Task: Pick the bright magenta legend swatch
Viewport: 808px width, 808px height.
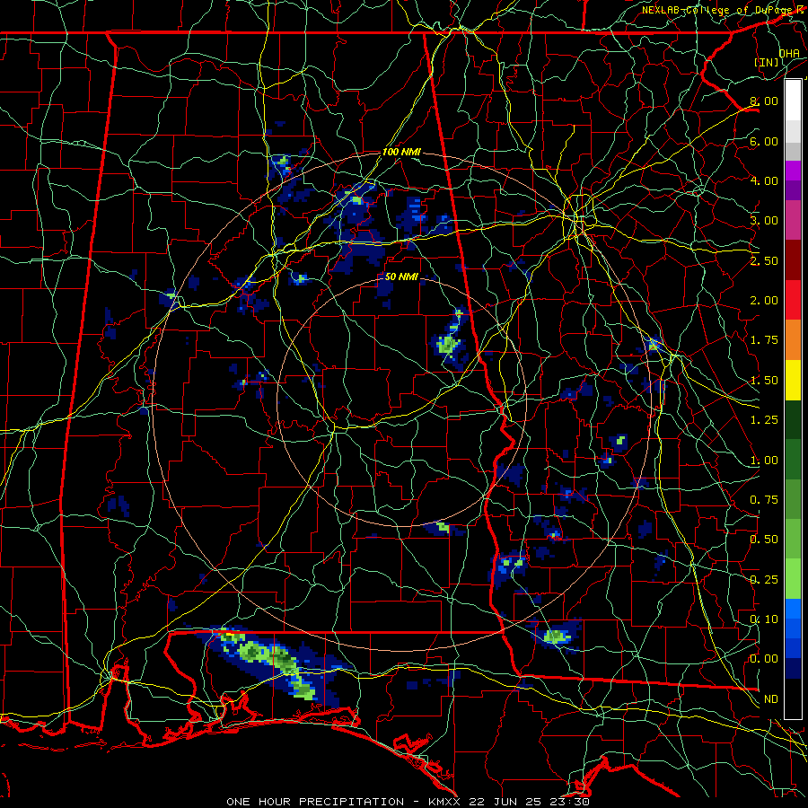Action: click(x=793, y=171)
